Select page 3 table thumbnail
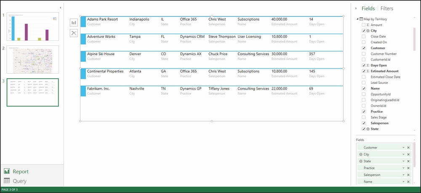The image size is (421, 193). pos(32,93)
